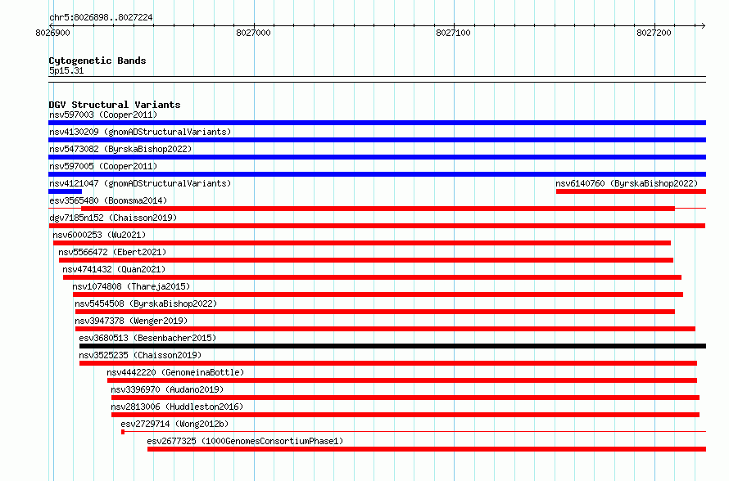Select the dgv7185n152 (Chaisson2019) label

[x=113, y=218]
